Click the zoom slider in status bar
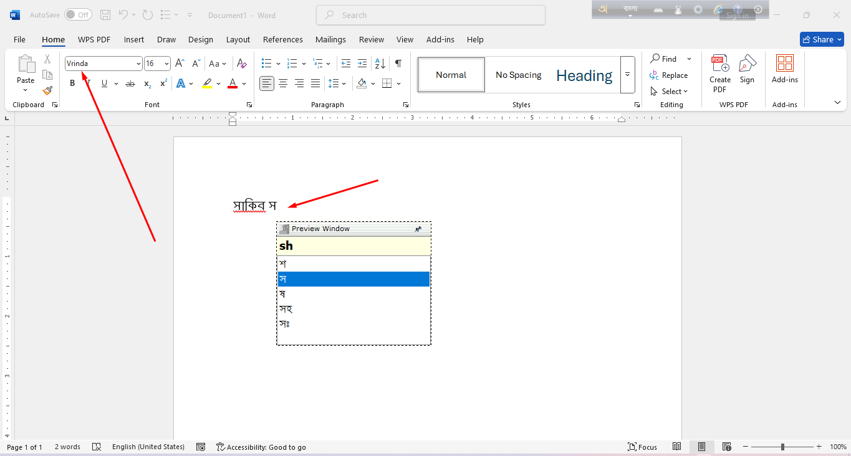 coord(782,447)
